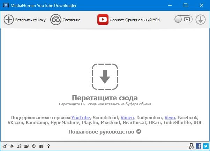Open the Vevo supported service link

170,117
